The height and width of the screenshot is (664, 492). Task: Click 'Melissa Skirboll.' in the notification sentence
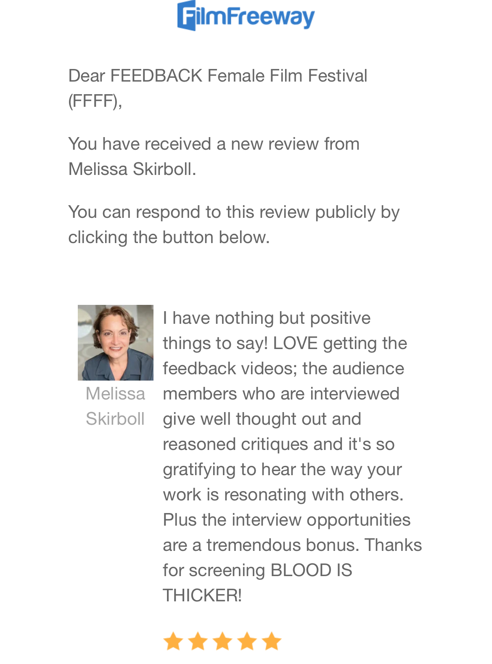point(132,169)
